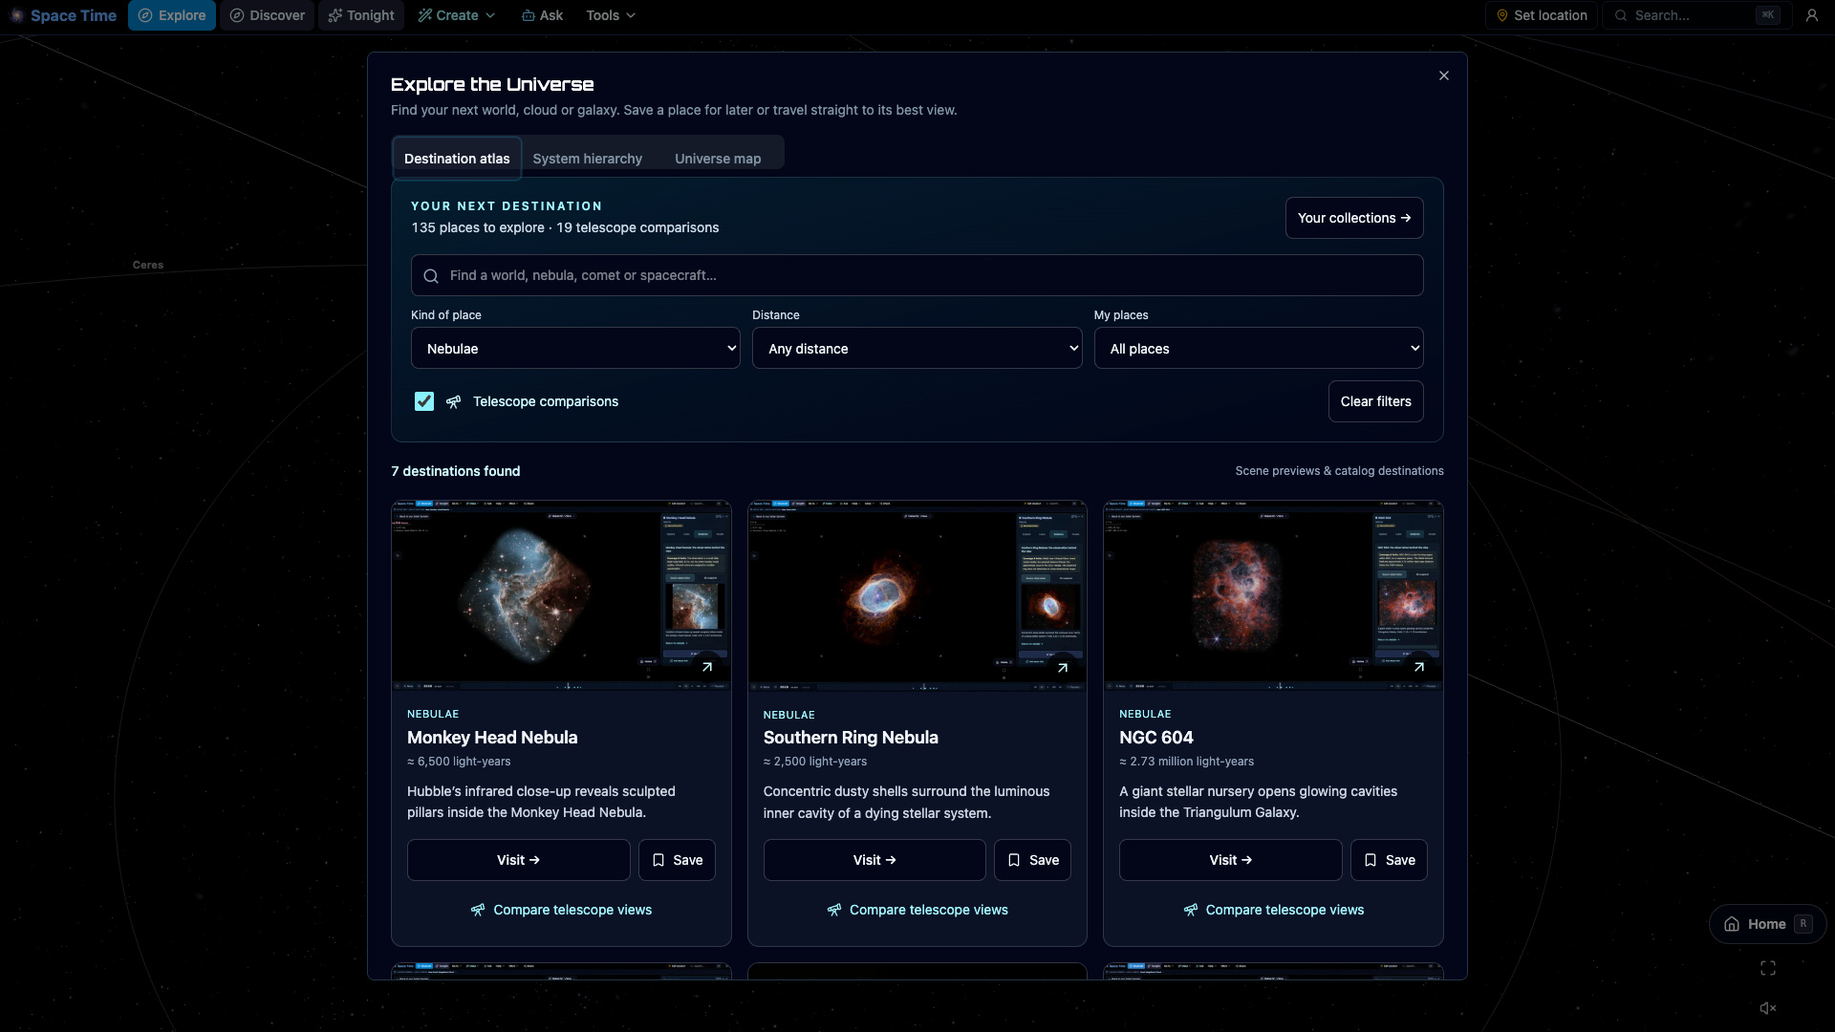1835x1032 pixels.
Task: Open the Ask assistant
Action: [x=542, y=15]
